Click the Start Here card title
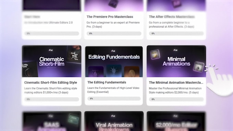 tap(32, 17)
